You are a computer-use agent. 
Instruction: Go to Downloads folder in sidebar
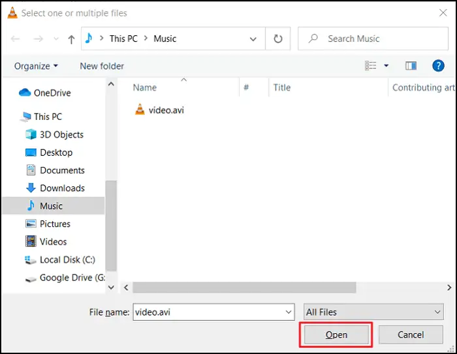(x=62, y=188)
